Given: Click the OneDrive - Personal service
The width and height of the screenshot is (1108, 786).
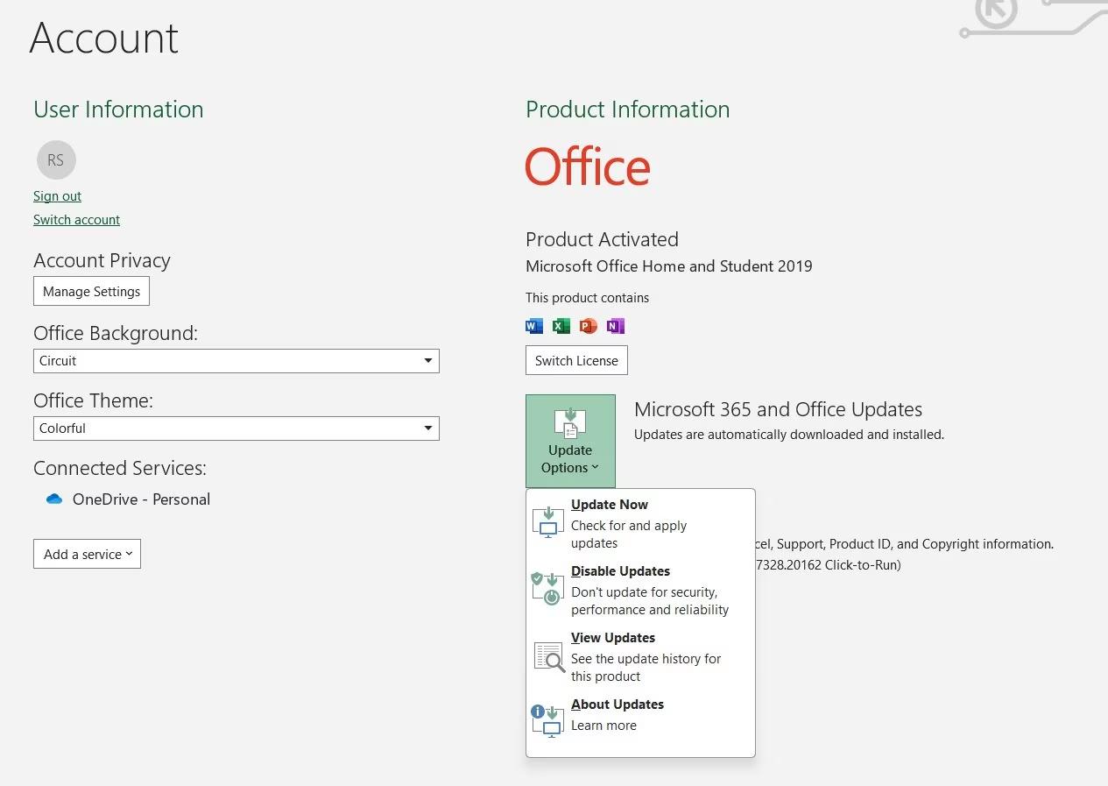Looking at the screenshot, I should click(128, 499).
